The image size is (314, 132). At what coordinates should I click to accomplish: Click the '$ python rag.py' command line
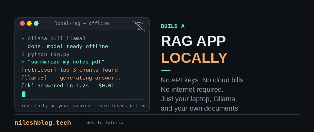46,54
